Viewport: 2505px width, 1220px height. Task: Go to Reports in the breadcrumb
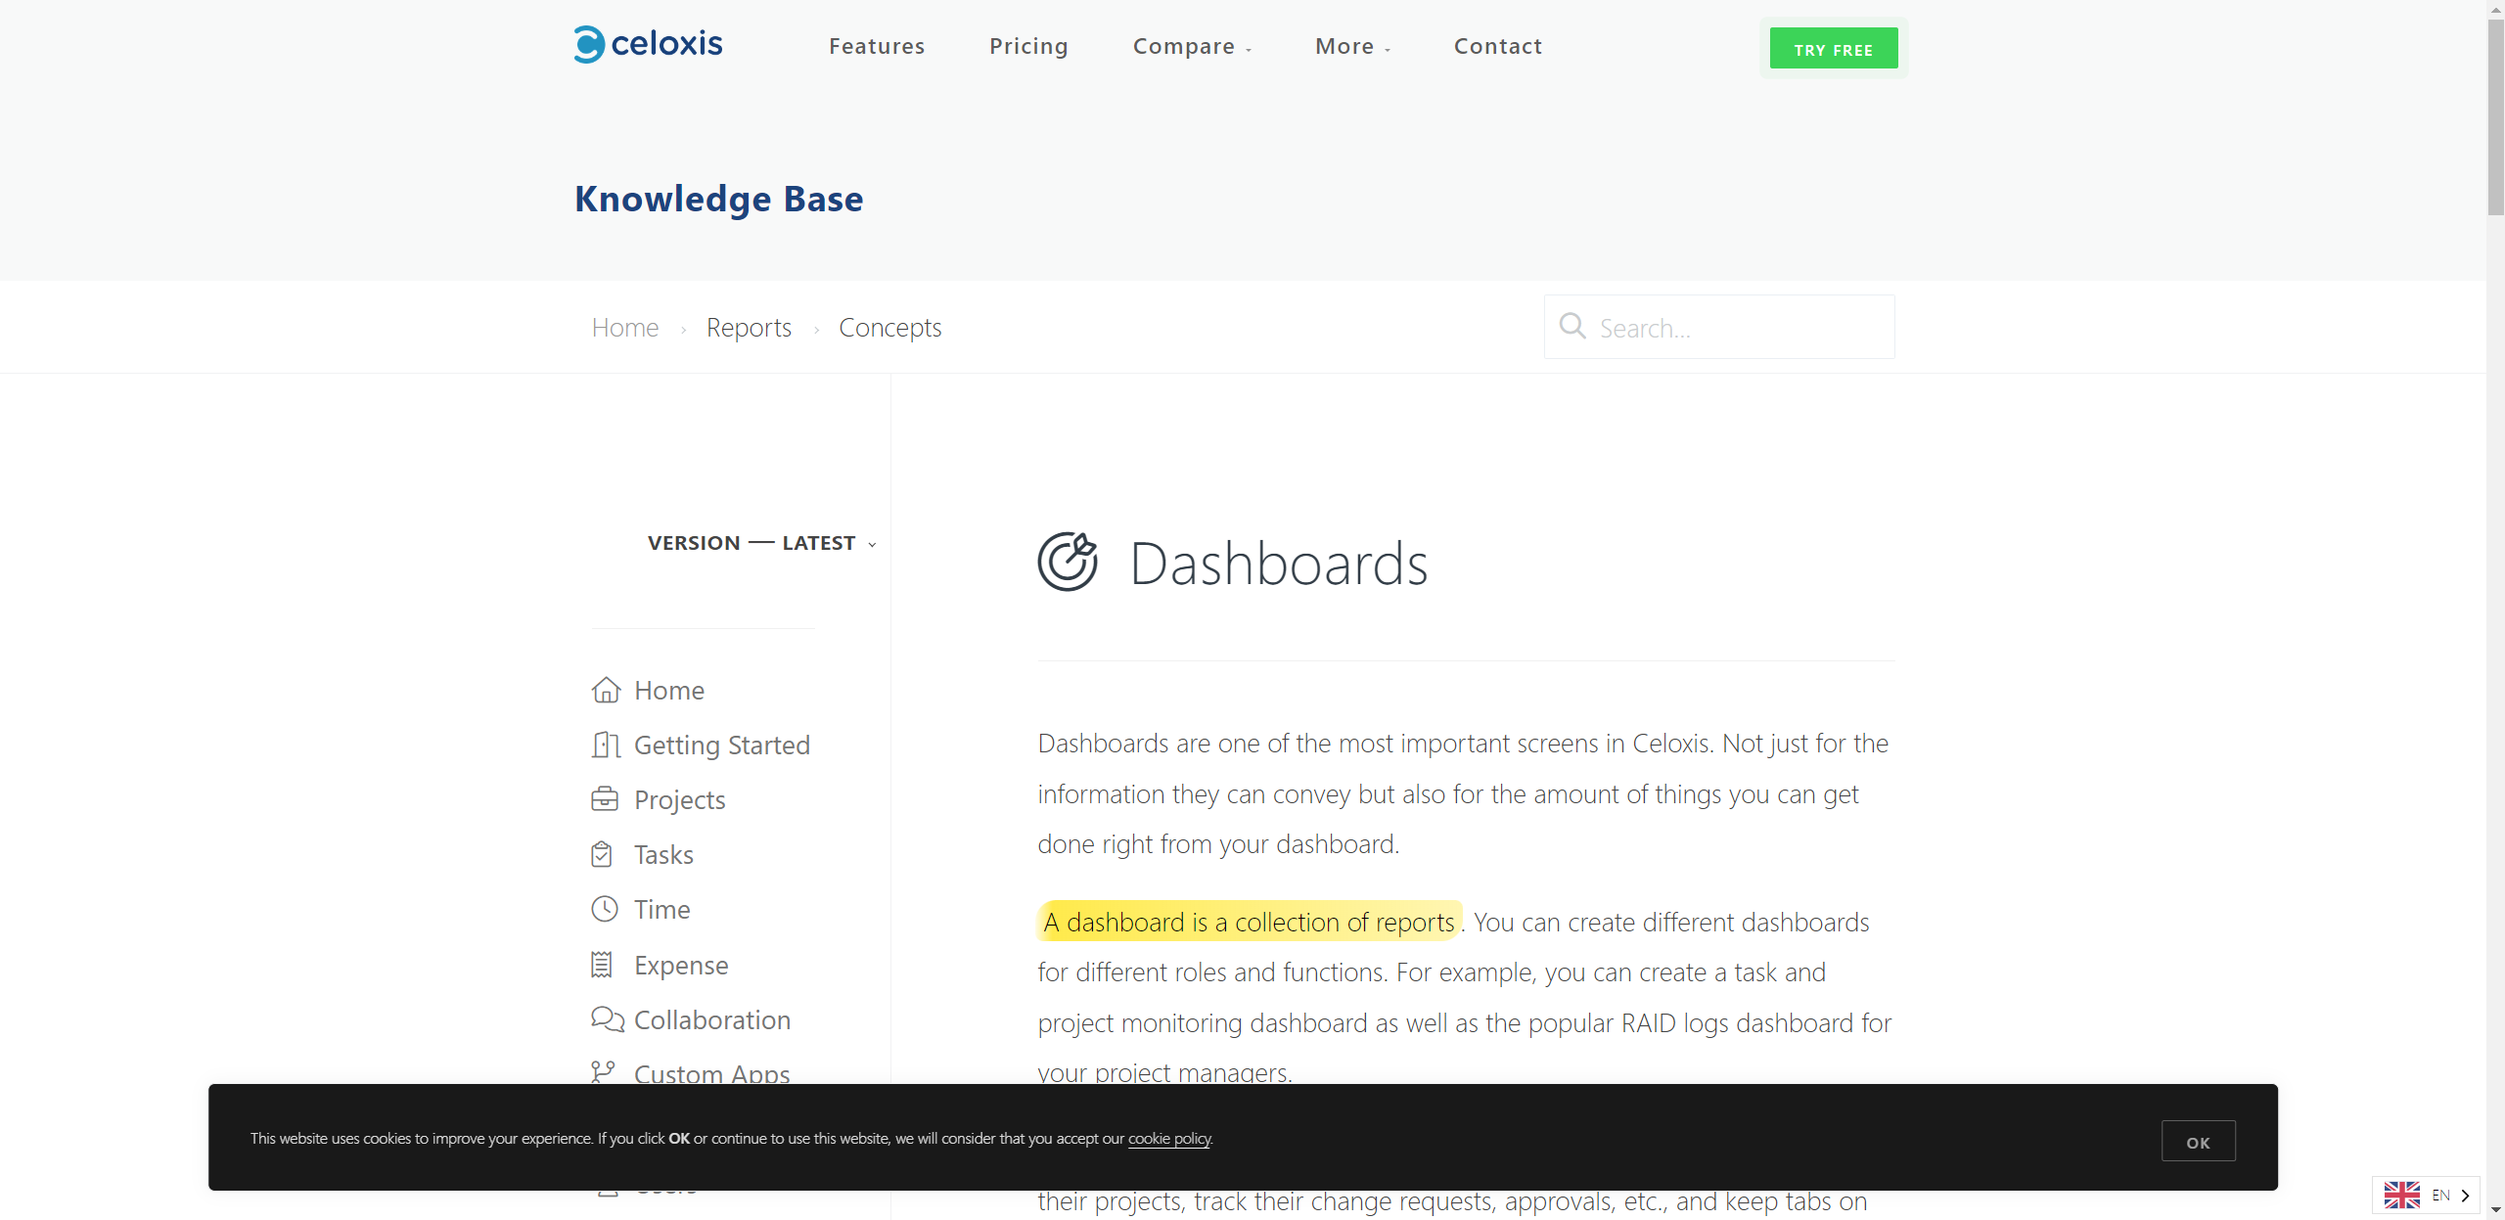point(749,327)
